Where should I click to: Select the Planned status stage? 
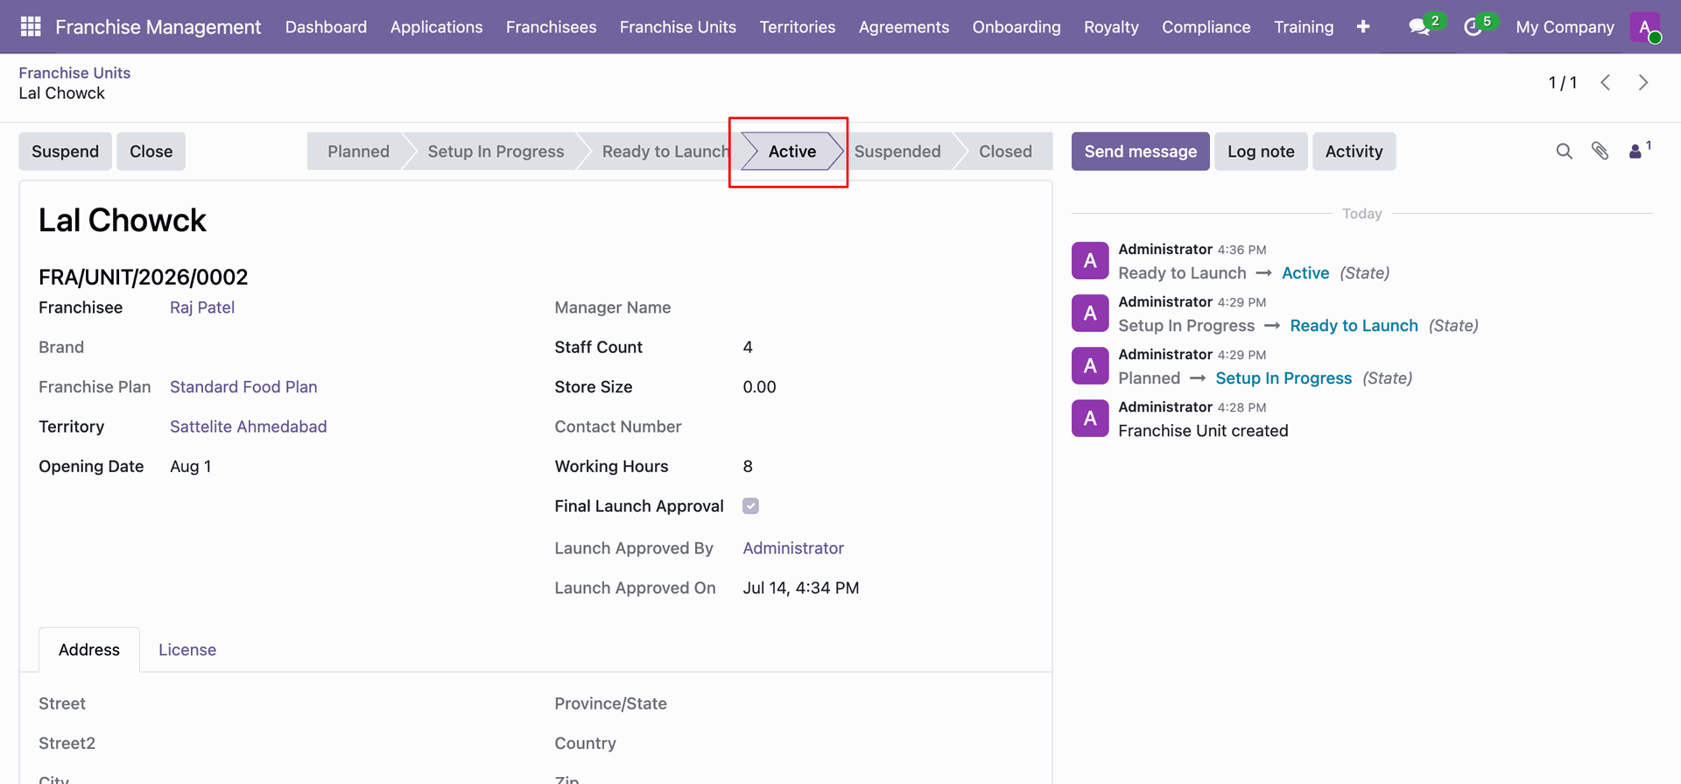point(358,152)
